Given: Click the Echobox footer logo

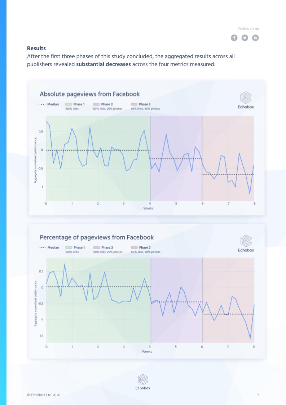Looking at the screenshot, I should [143, 382].
